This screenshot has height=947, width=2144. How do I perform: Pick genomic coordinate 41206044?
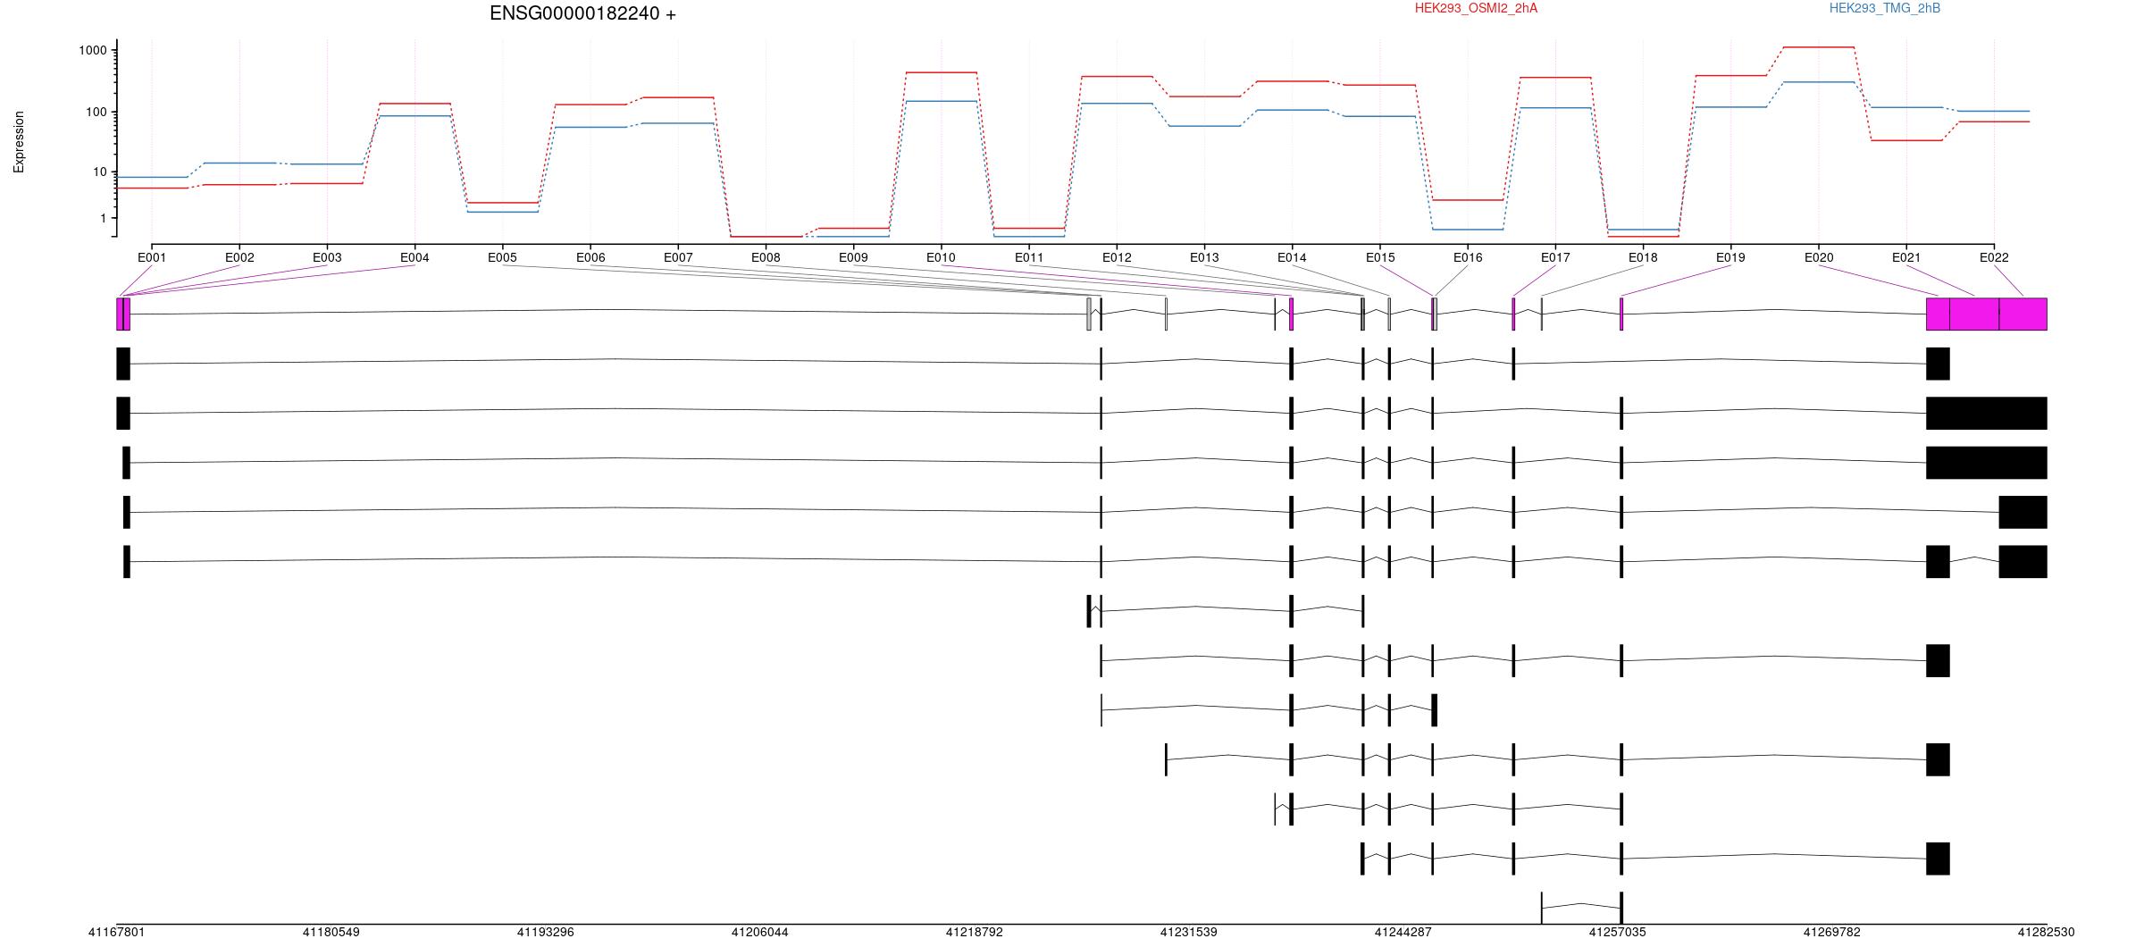click(759, 933)
